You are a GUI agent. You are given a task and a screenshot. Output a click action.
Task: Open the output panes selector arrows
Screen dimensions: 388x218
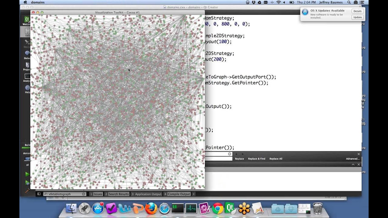(194, 194)
